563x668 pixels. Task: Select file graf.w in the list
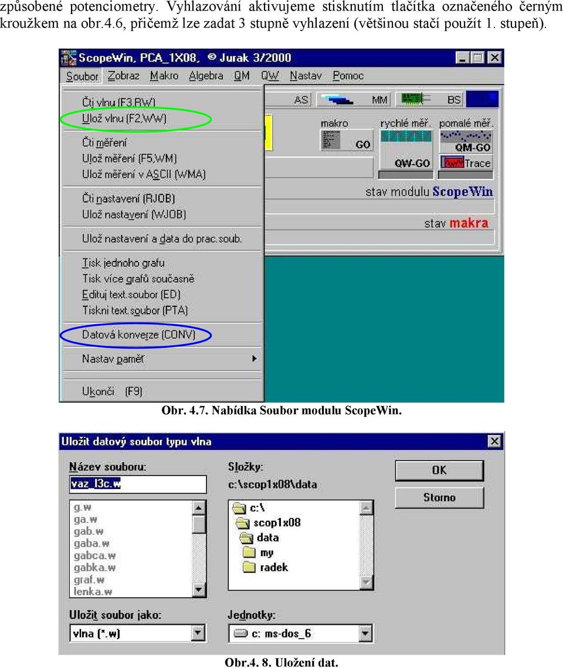pyautogui.click(x=89, y=579)
